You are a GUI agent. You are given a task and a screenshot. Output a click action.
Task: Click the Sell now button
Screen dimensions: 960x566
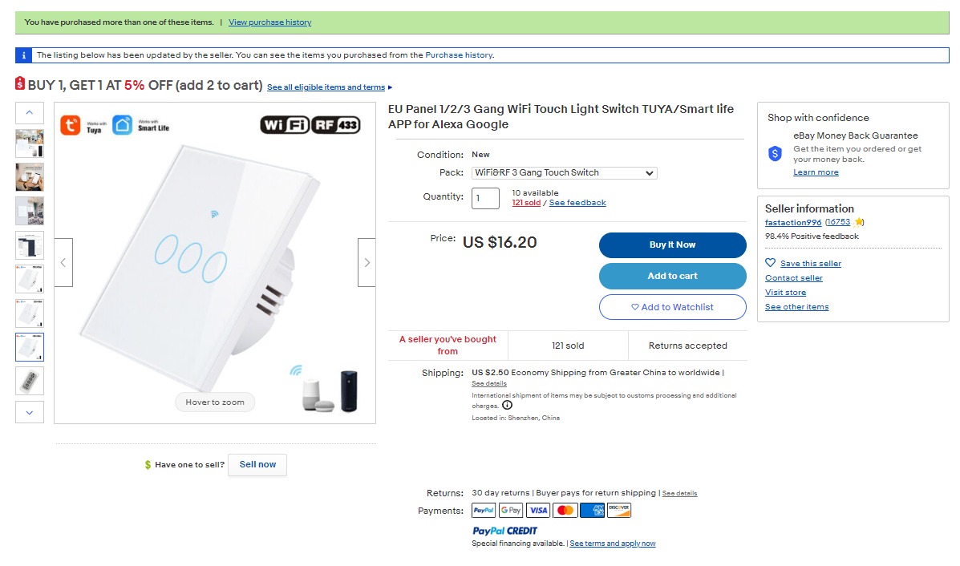(257, 465)
